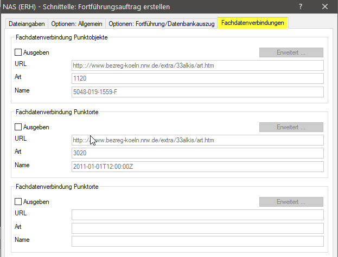Open the Optionen: Allgemein tab

[76, 24]
